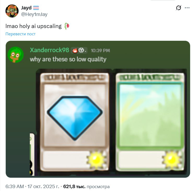
Task: Open the attached Discord screenshot image
Action: click(98, 109)
